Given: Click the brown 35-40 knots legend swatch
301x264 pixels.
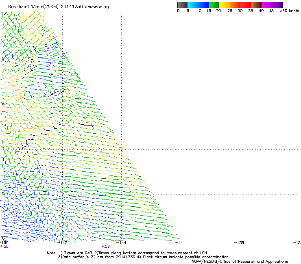Looking at the screenshot, I should tap(256, 5).
